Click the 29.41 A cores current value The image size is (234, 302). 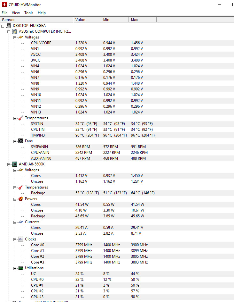[82, 228]
